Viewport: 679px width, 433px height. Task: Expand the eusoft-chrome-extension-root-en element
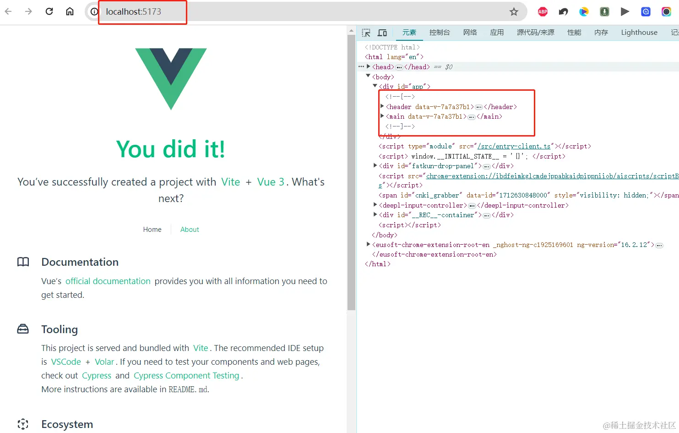tap(369, 244)
